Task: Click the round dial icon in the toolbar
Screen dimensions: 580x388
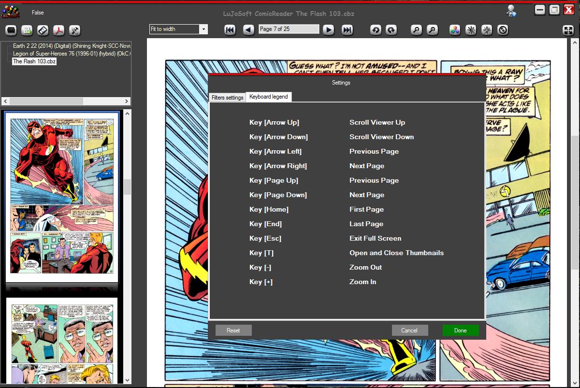Action: (503, 30)
